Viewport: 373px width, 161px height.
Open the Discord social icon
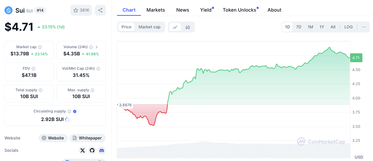(101, 150)
